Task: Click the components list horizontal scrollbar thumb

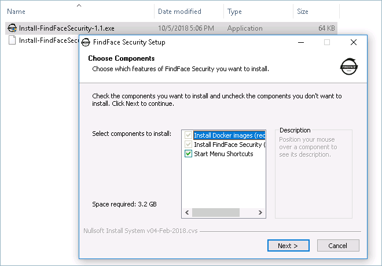Action: 216,212
